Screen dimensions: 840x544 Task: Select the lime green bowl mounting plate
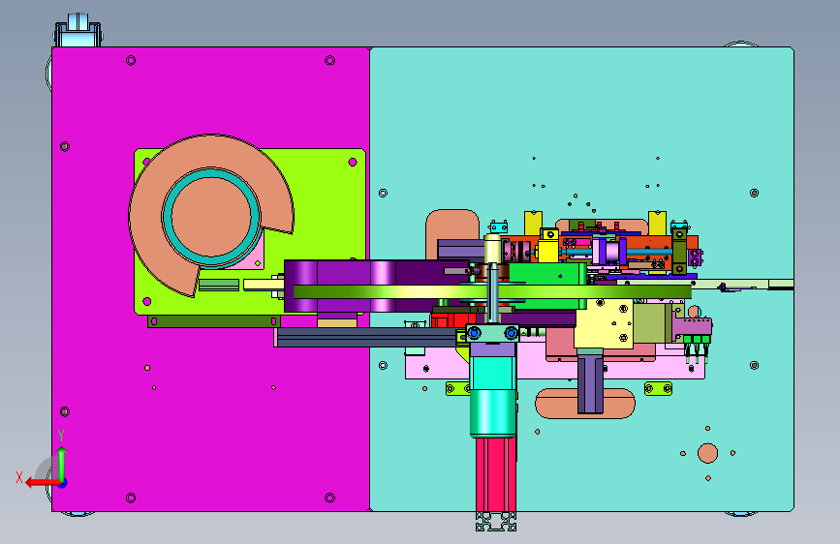click(322, 214)
